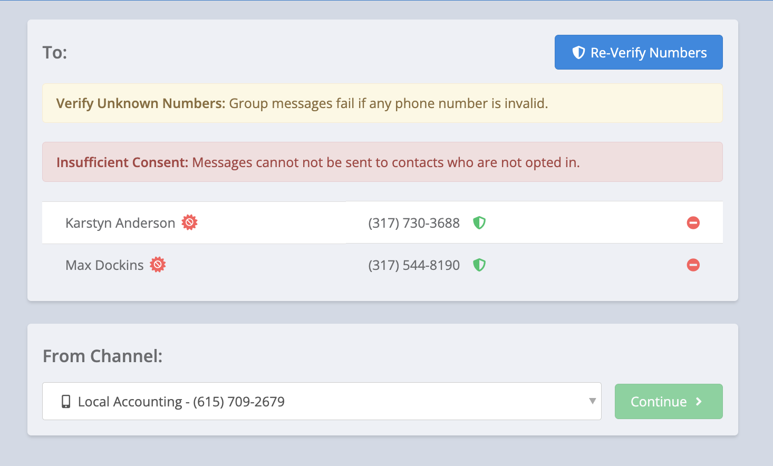Click the green verified shield beside (317) 544-8190

479,265
